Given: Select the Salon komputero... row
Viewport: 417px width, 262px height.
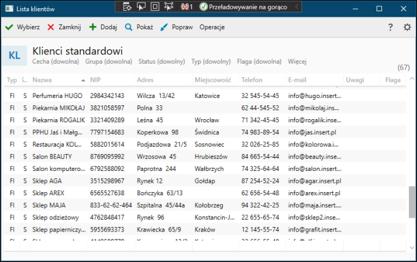Looking at the screenshot, I should (205, 168).
